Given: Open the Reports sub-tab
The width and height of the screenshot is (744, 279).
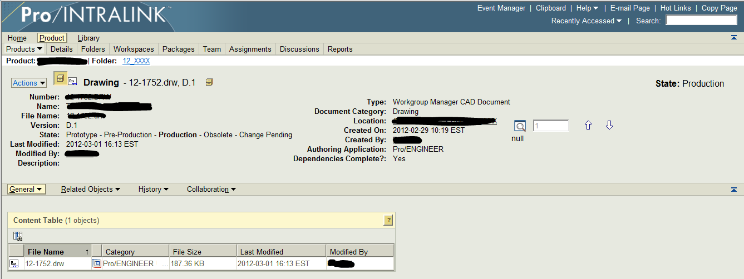Looking at the screenshot, I should click(x=340, y=49).
